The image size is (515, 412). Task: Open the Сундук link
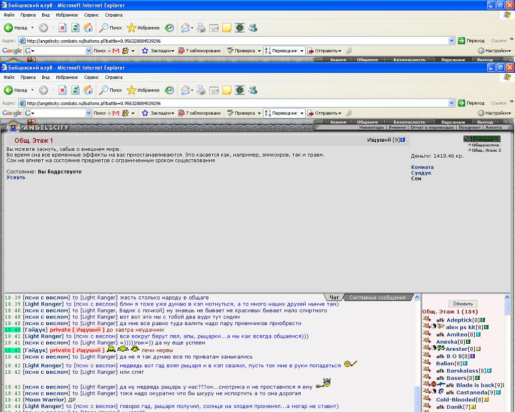(x=421, y=173)
